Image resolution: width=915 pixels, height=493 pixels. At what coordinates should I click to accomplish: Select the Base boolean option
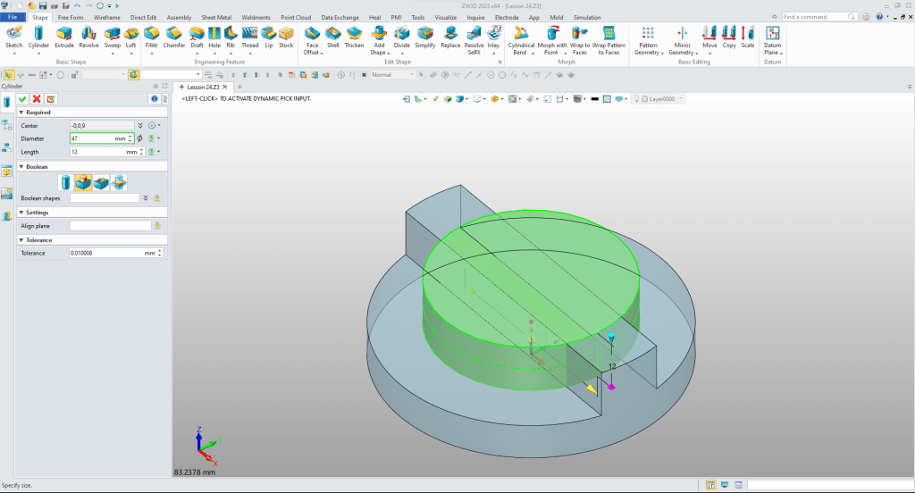click(x=66, y=183)
